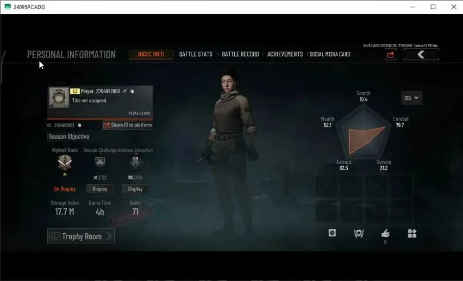
Task: Minimize the 24095PCADG window
Action: click(x=413, y=7)
